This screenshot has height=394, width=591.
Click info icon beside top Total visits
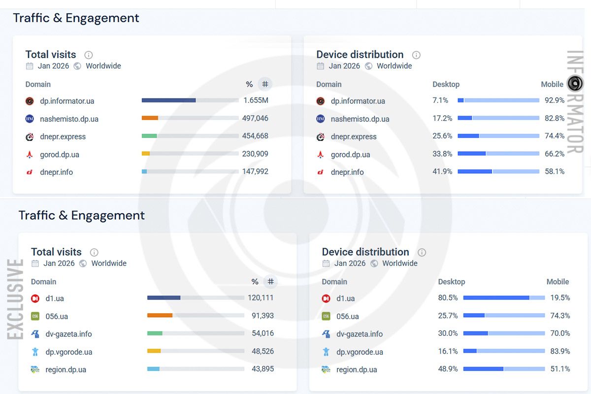[89, 55]
